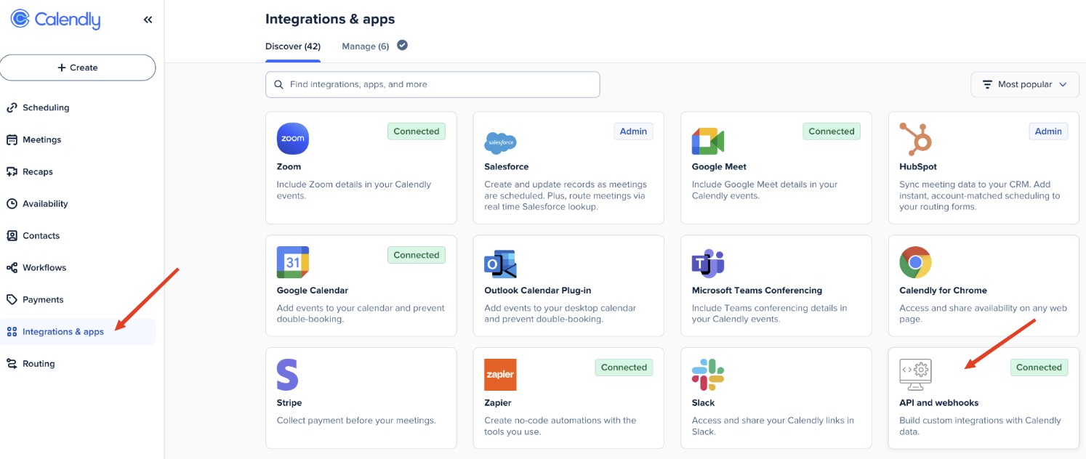The height and width of the screenshot is (459, 1086).
Task: Open the Zapier integration title
Action: 498,402
